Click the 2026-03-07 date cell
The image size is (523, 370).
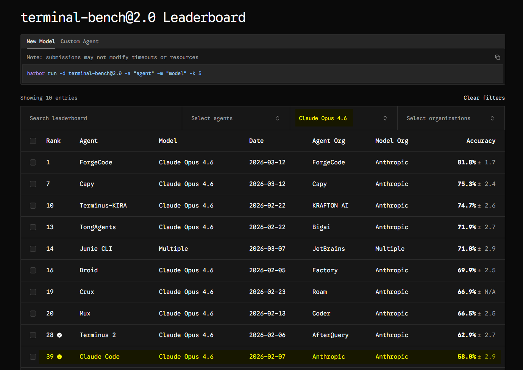tap(267, 249)
